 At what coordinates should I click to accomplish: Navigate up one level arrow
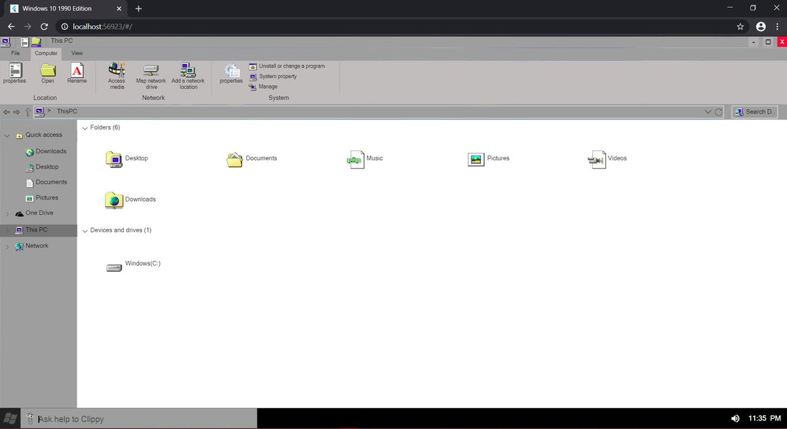pyautogui.click(x=28, y=112)
